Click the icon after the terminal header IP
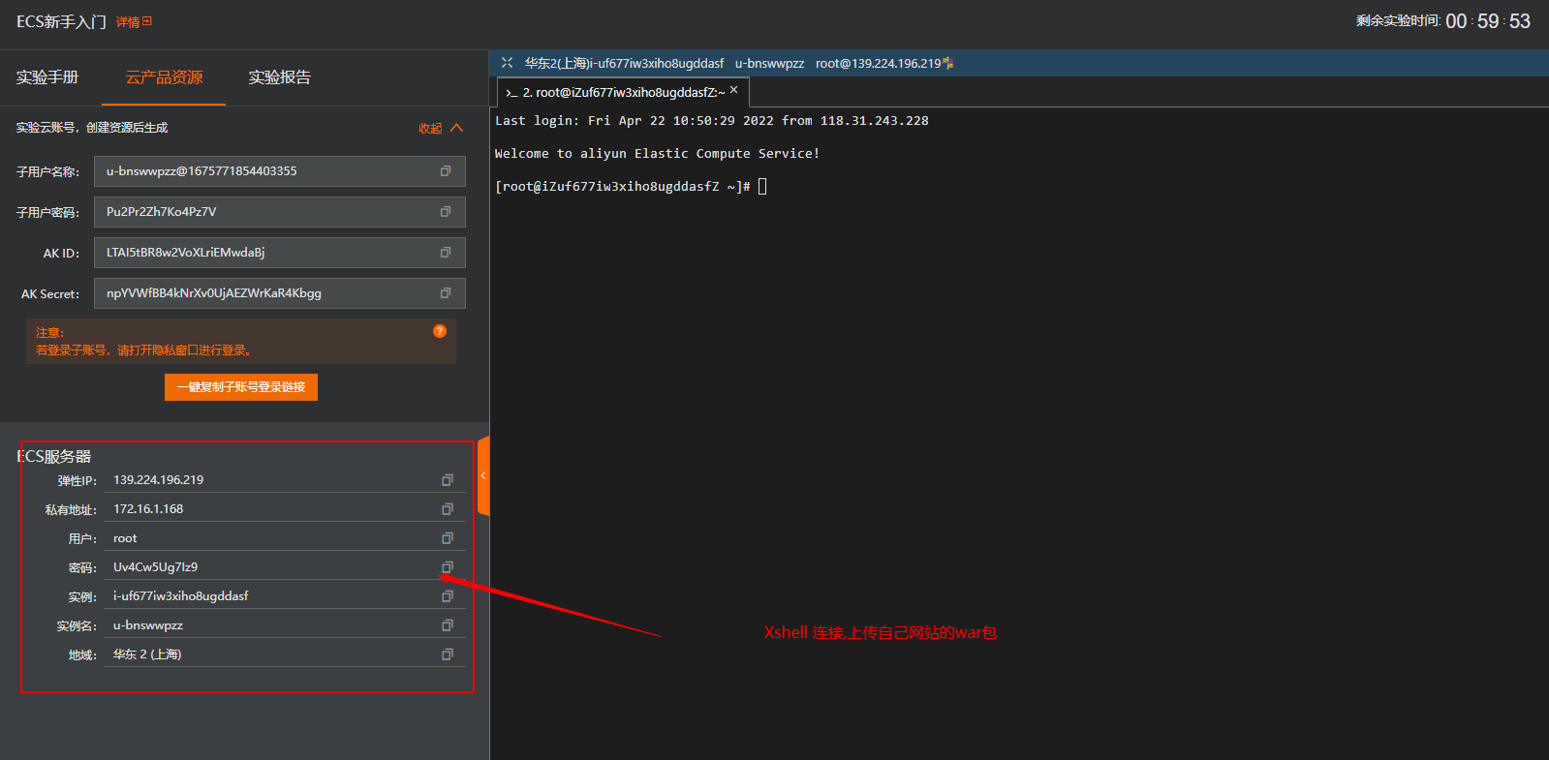Viewport: 1549px width, 760px height. (x=948, y=63)
